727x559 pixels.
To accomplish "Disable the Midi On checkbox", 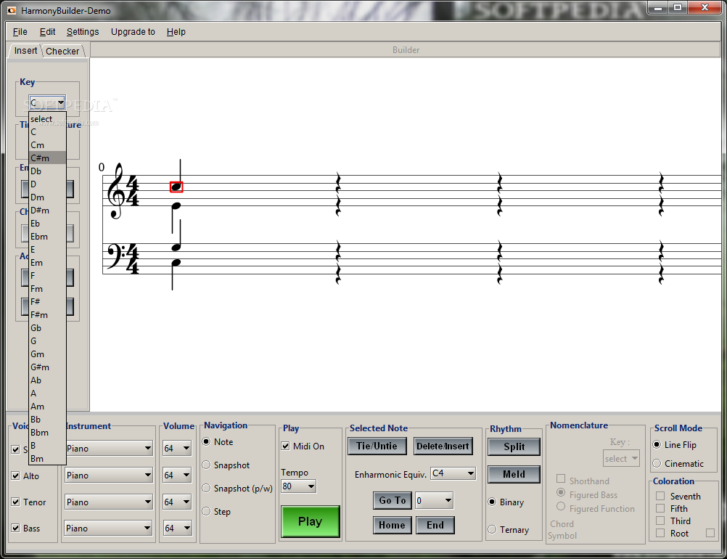I will (x=286, y=446).
